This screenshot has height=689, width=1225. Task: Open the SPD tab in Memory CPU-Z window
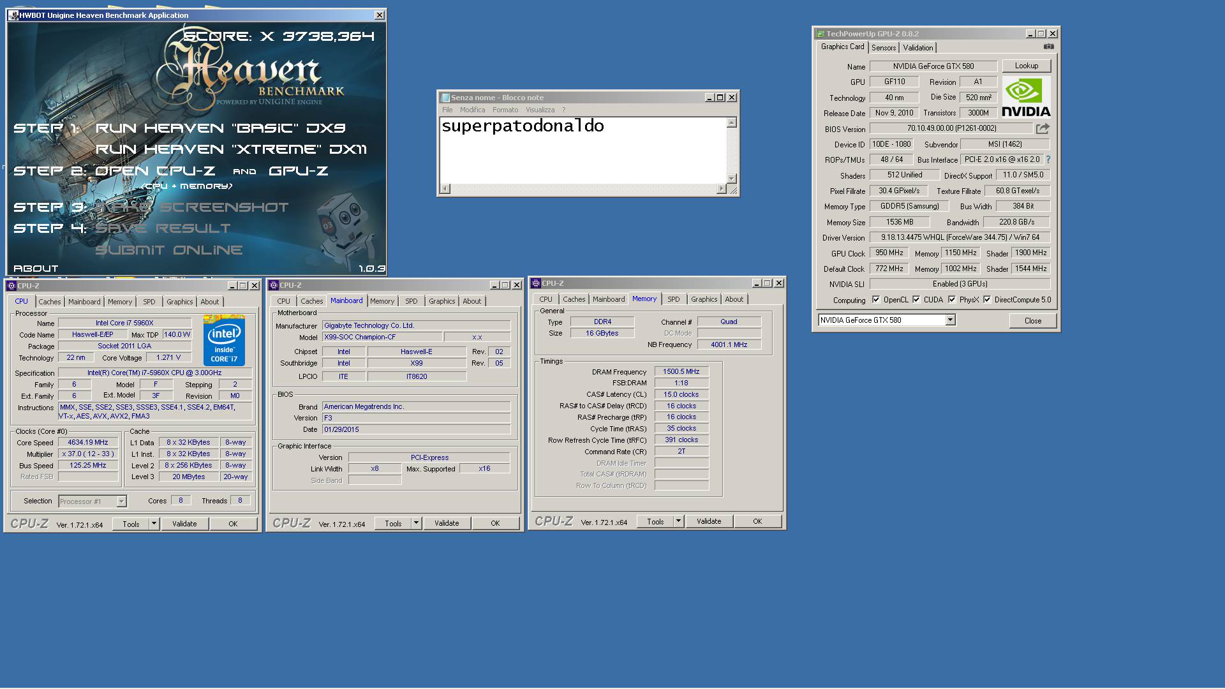tap(673, 299)
